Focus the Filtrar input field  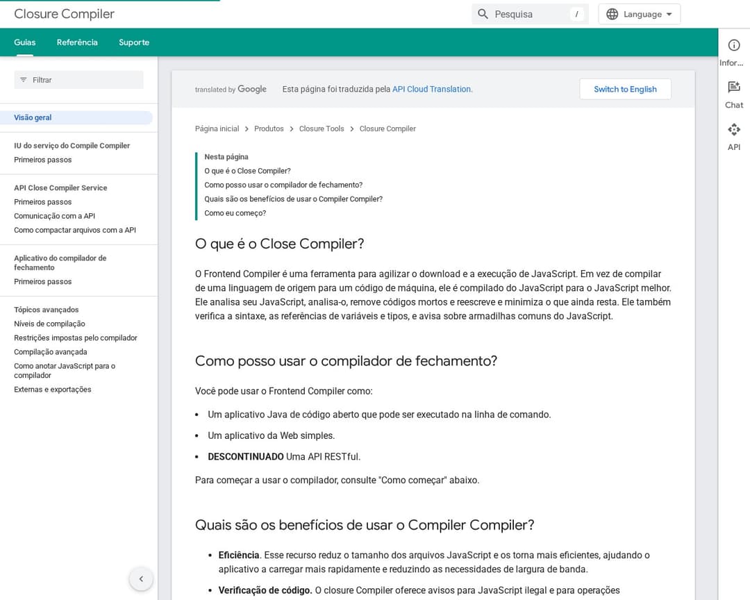coord(79,80)
